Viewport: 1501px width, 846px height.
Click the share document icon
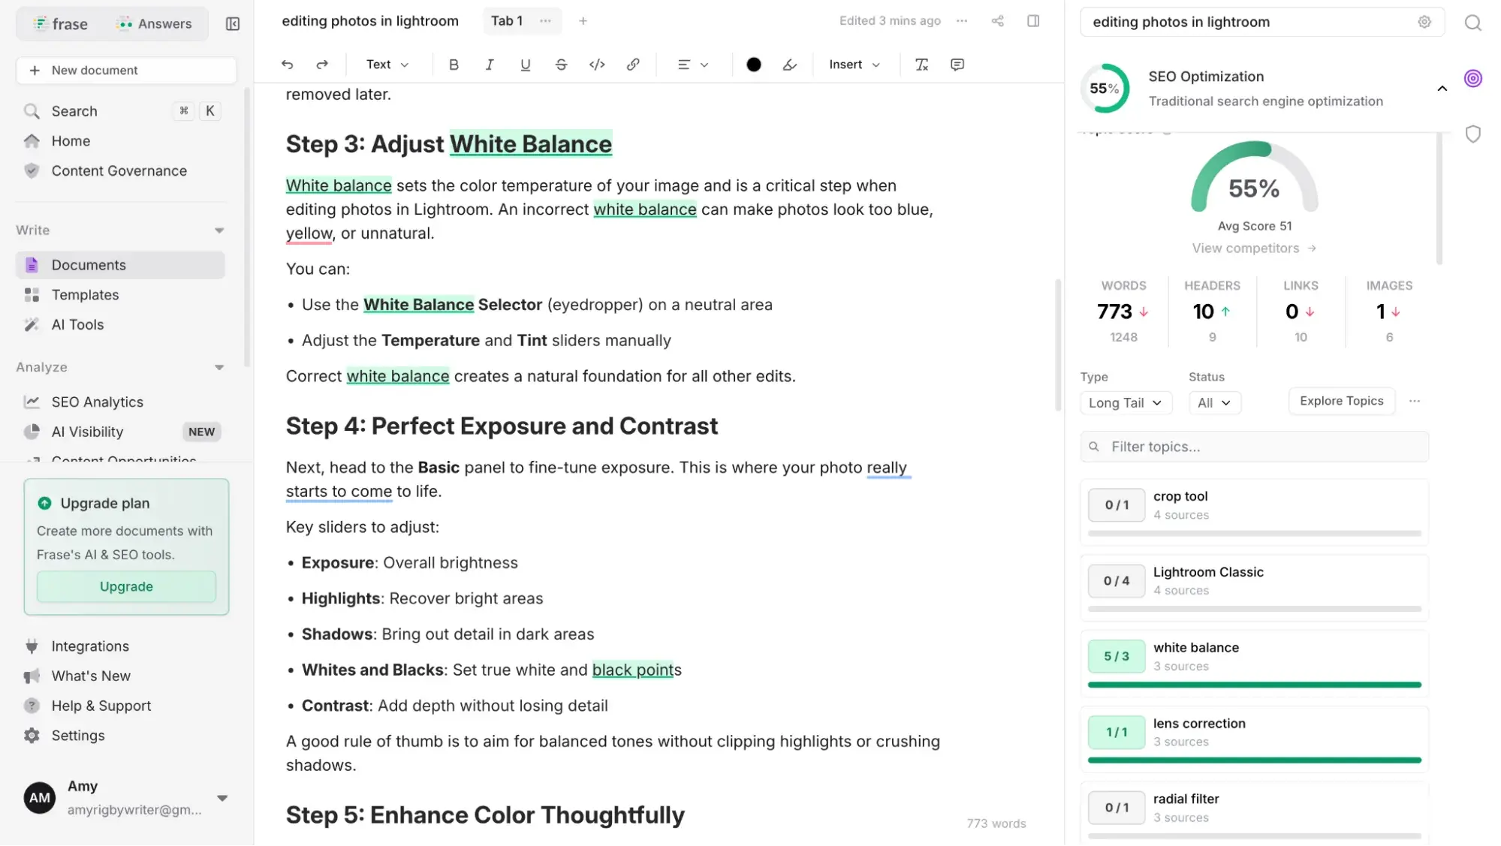[x=997, y=21]
